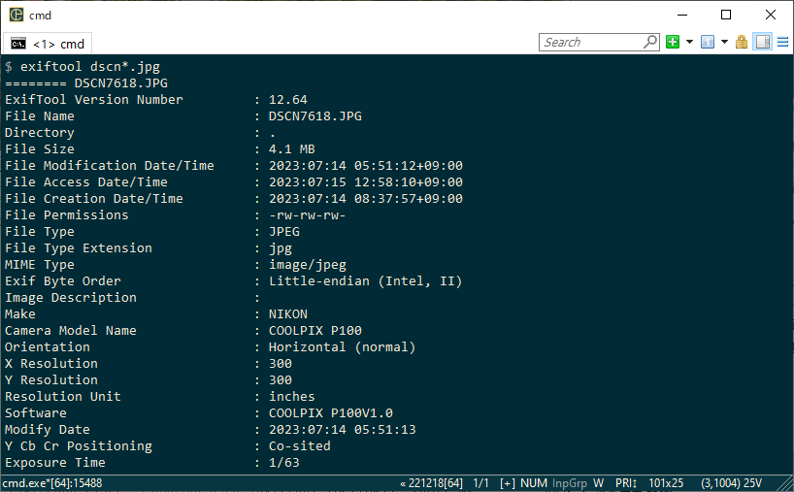Click the PRI priority indicator
This screenshot has width=794, height=492.
626,483
